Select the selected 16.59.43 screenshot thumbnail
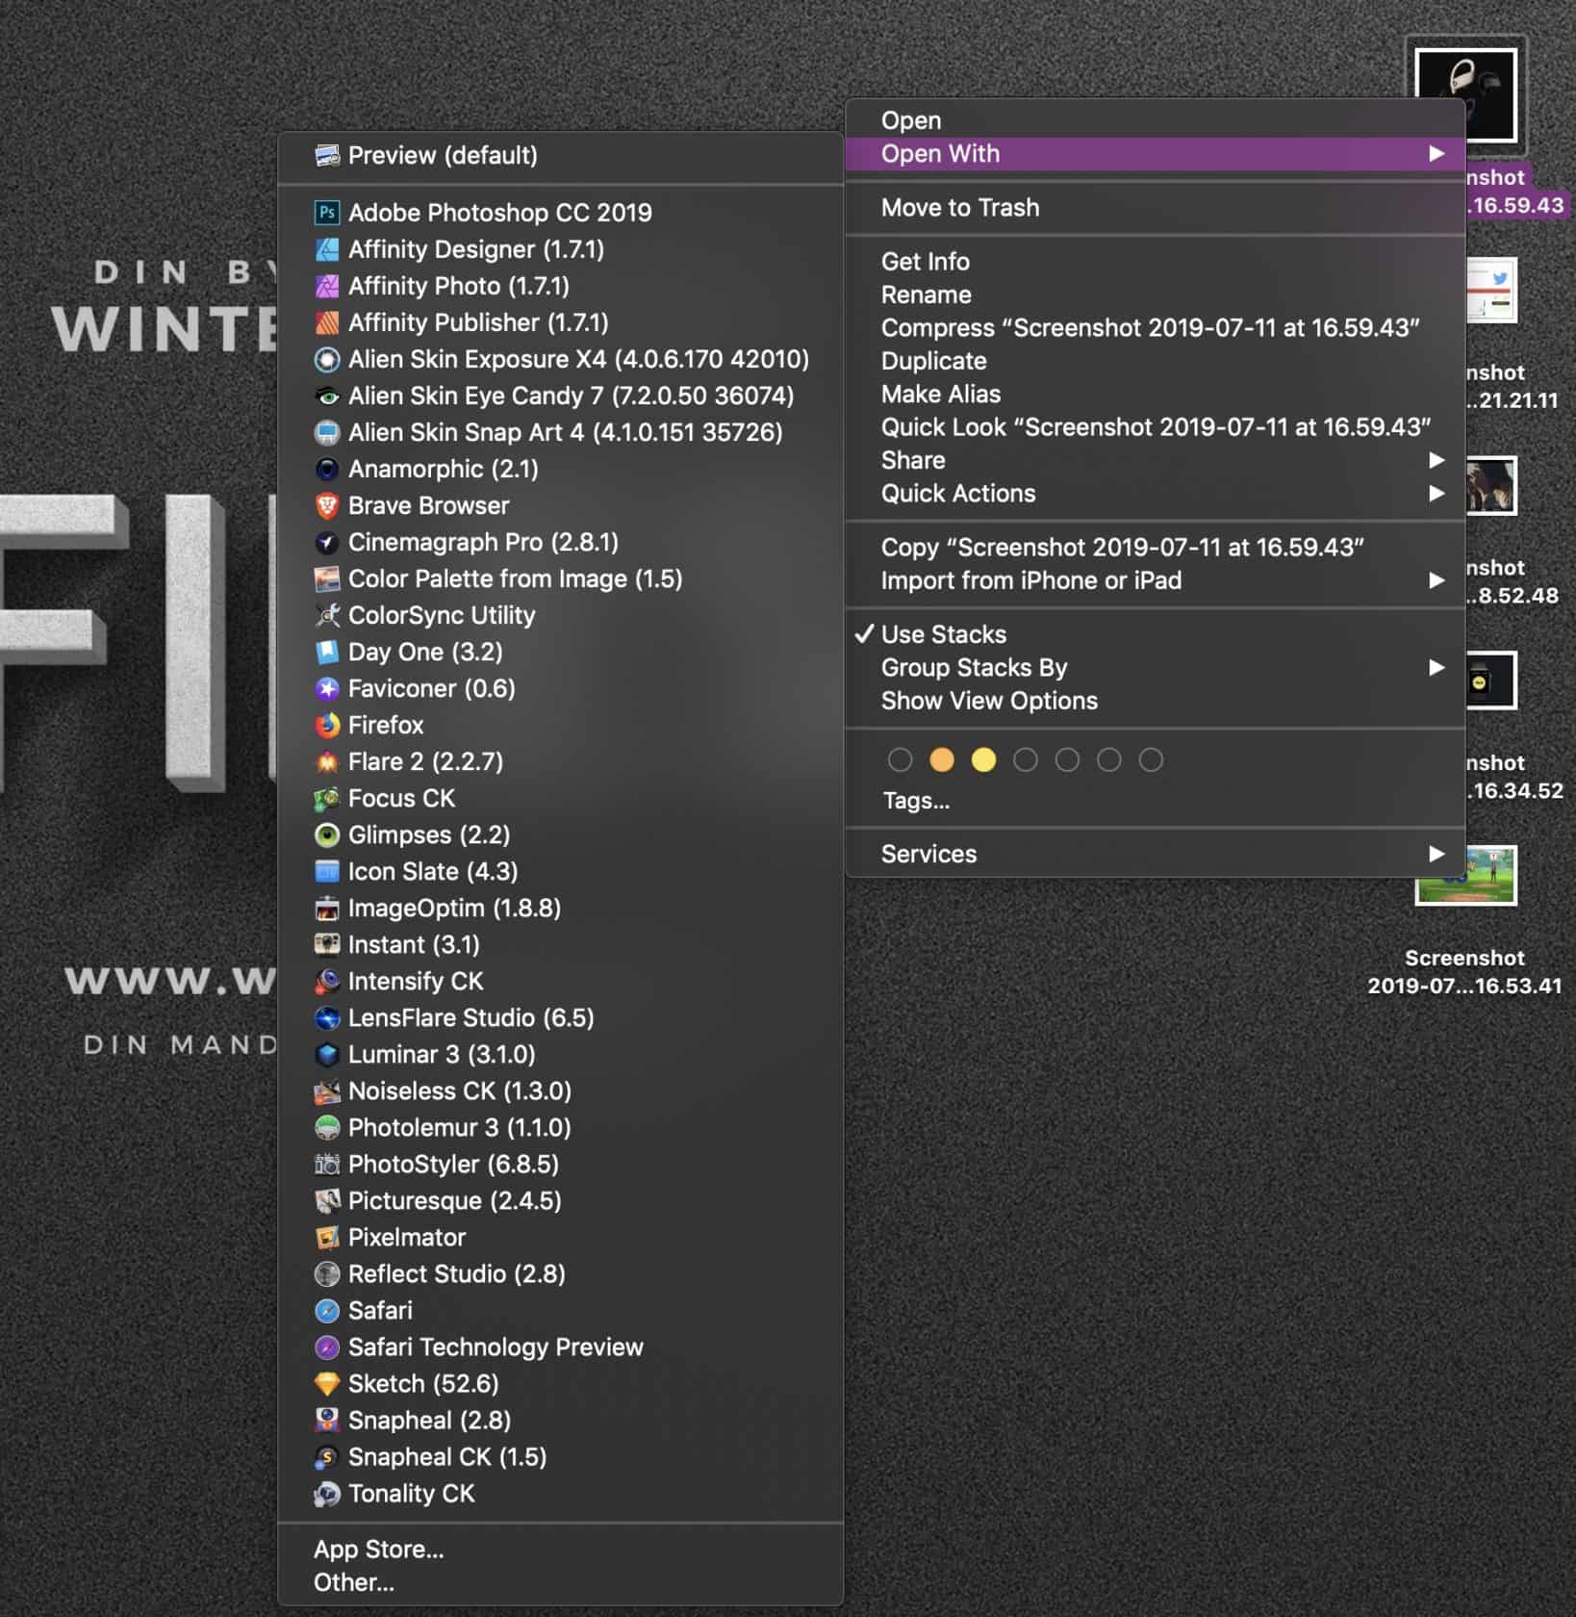 tap(1465, 95)
